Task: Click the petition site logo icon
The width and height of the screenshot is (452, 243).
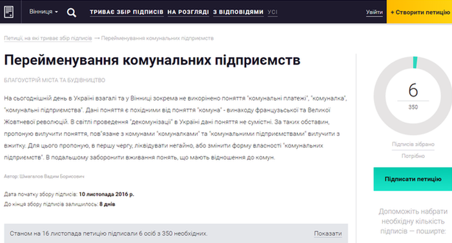Action: (x=9, y=12)
